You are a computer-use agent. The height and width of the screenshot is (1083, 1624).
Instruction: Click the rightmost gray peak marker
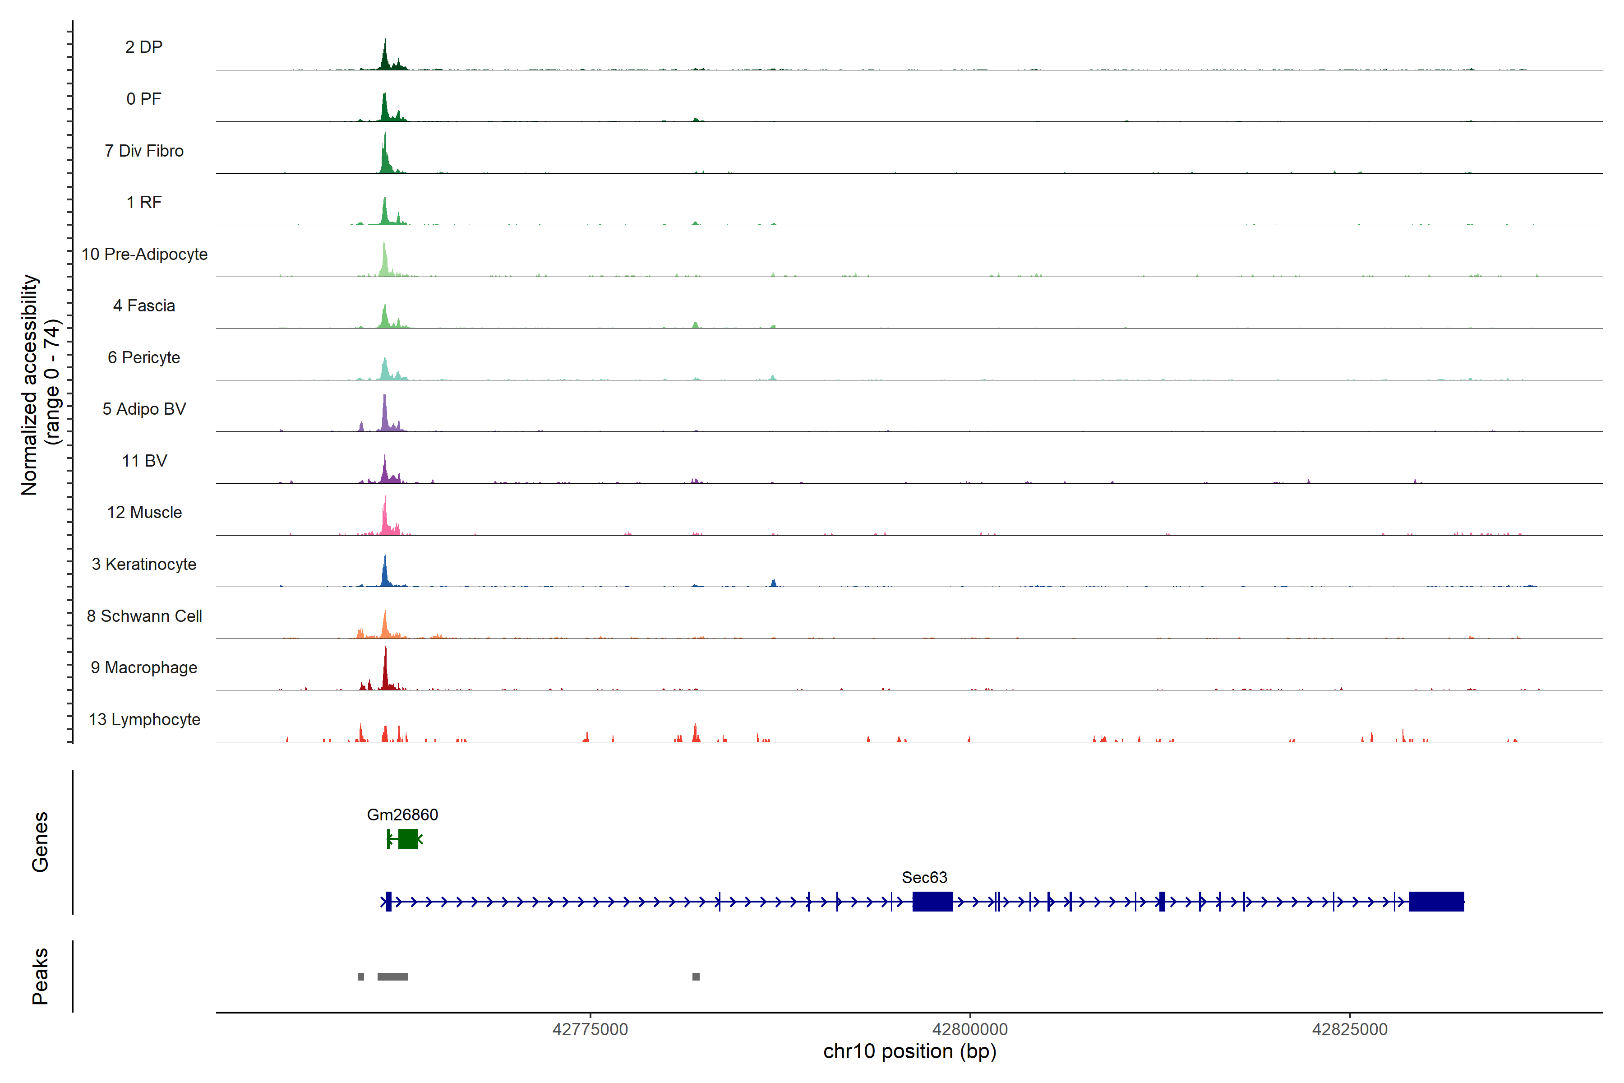click(696, 977)
